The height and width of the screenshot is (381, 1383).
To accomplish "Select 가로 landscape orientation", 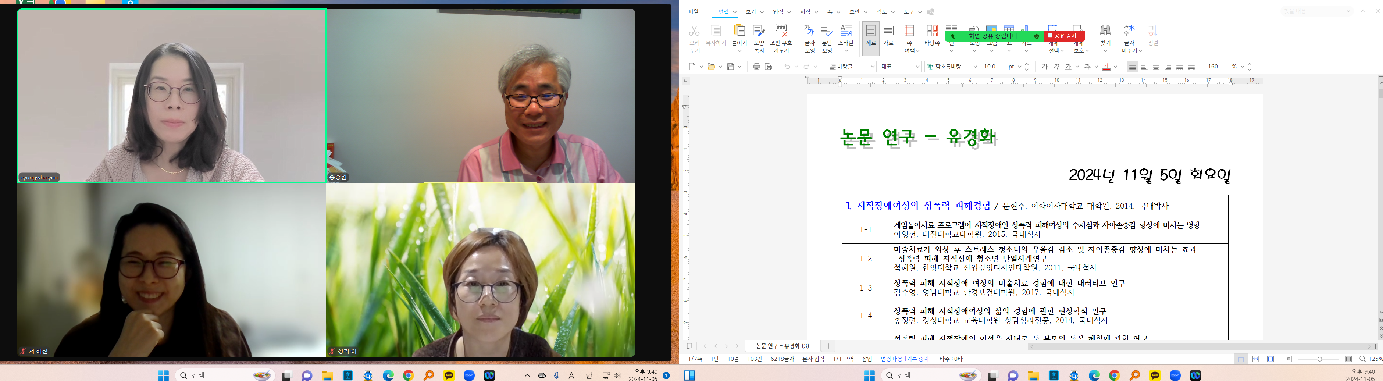I will (x=888, y=35).
